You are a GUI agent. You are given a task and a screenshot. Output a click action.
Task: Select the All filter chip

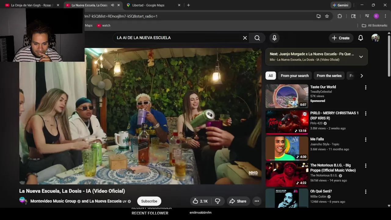pyautogui.click(x=271, y=76)
